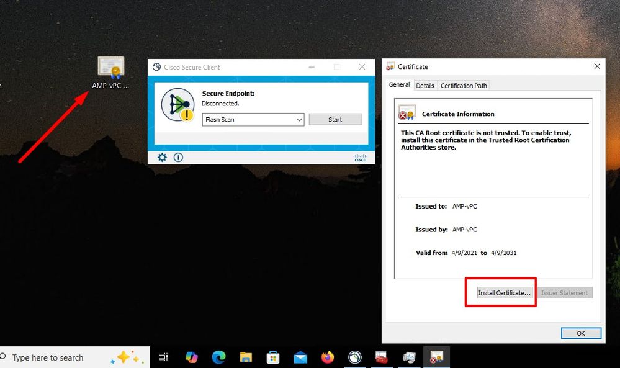This screenshot has height=368, width=620.
Task: Switch to the Details tab
Action: (425, 86)
